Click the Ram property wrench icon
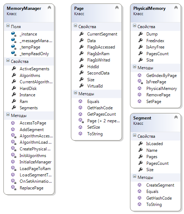 14,101
